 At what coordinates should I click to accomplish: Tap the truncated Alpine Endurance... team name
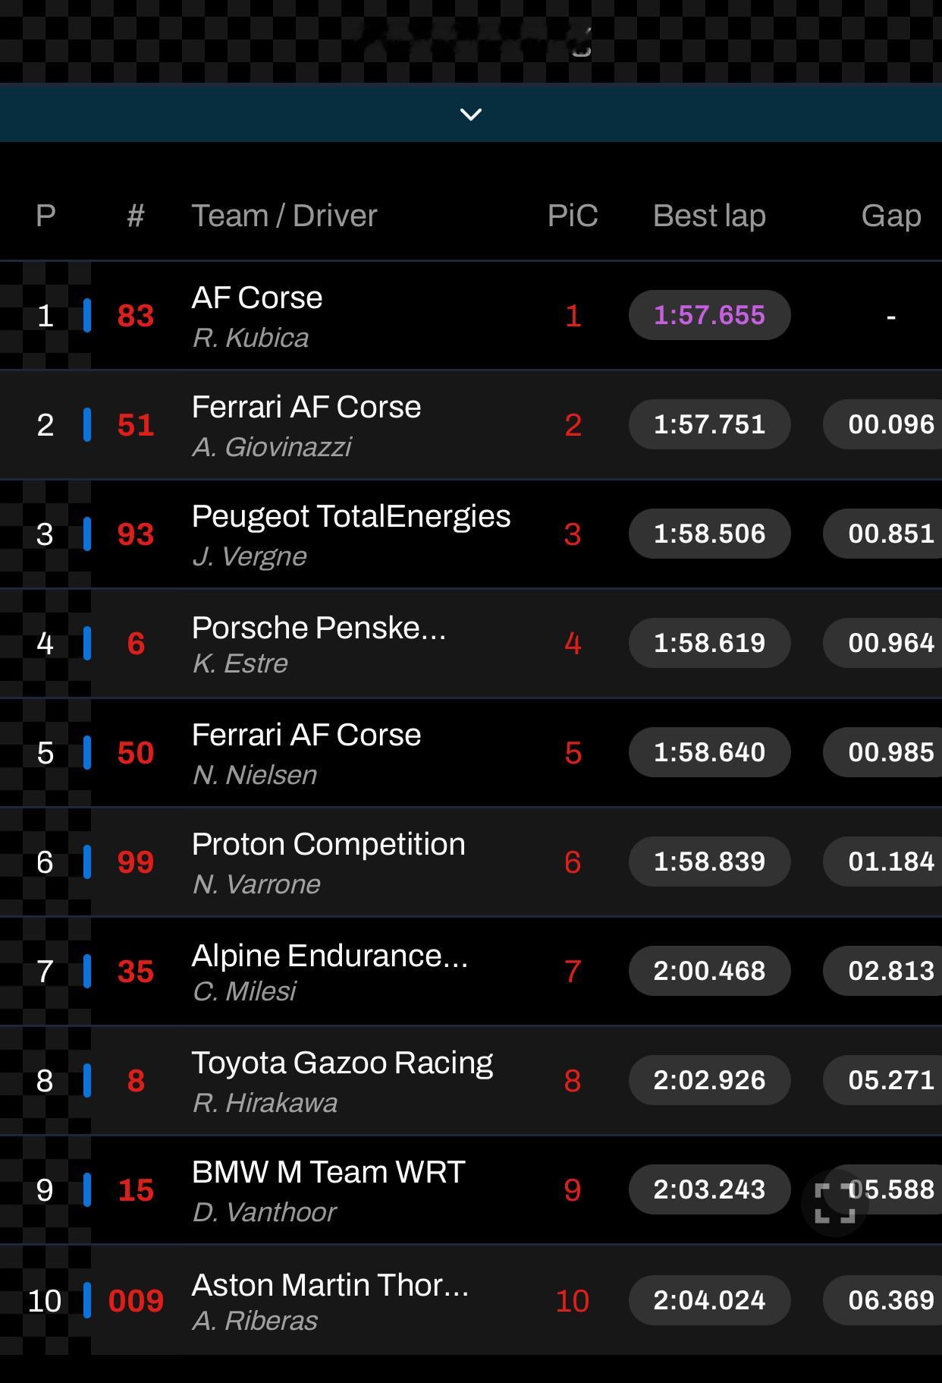click(x=330, y=956)
